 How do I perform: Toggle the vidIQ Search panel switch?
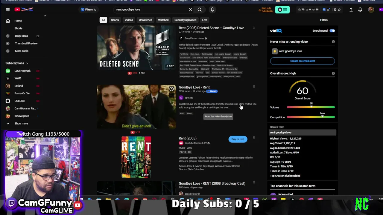point(332,31)
